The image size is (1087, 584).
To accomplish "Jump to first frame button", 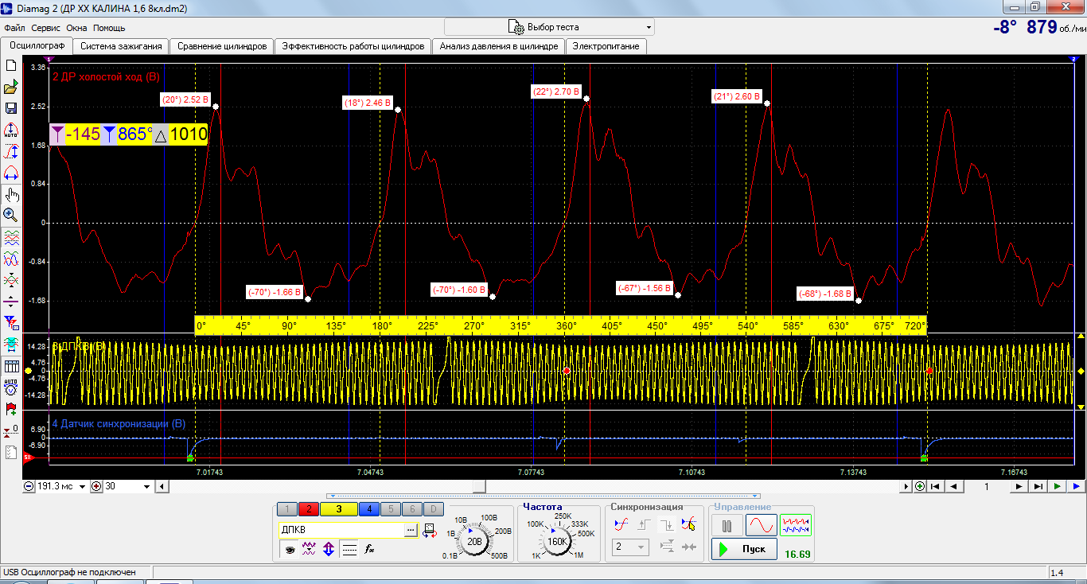I will pyautogui.click(x=935, y=486).
